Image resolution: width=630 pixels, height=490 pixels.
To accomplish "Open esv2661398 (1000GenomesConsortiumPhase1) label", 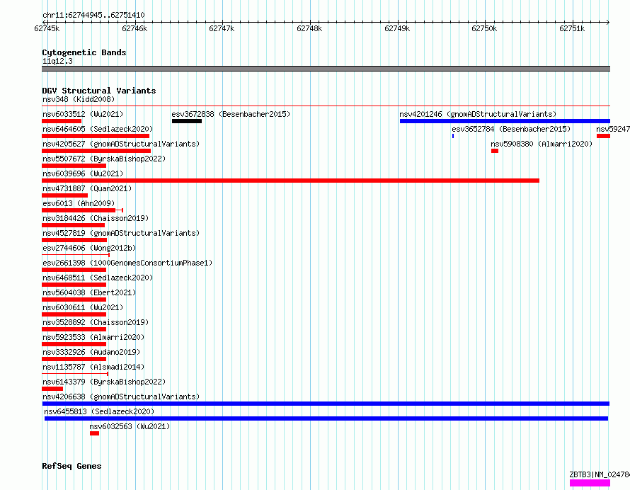I will pos(127,263).
